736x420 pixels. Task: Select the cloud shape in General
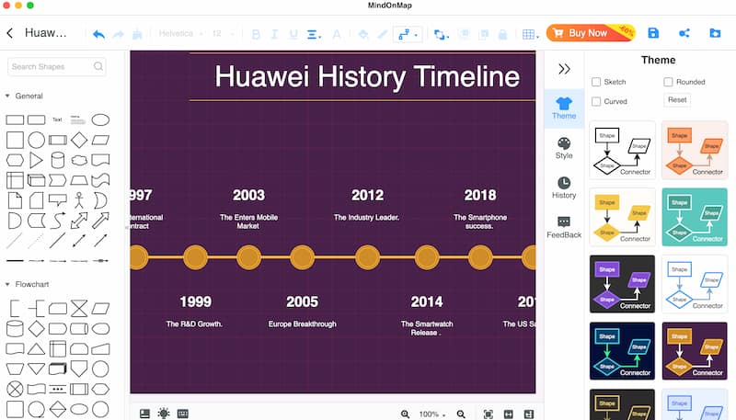coord(79,160)
